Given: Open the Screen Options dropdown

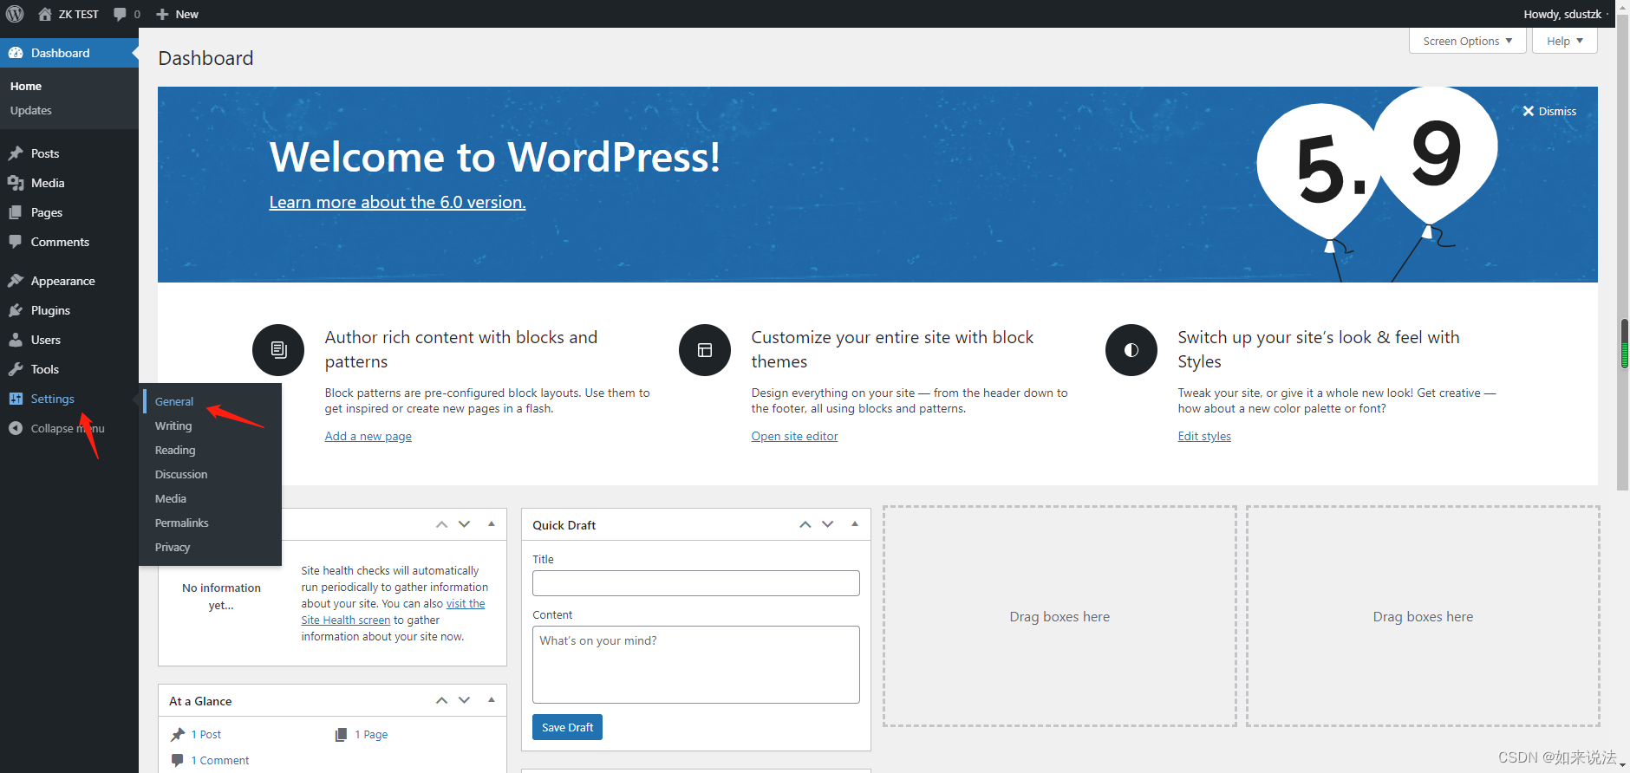Looking at the screenshot, I should click(1468, 41).
